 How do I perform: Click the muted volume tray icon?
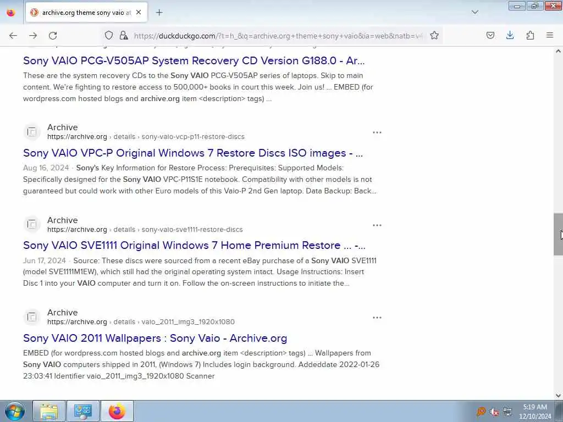[x=494, y=412]
